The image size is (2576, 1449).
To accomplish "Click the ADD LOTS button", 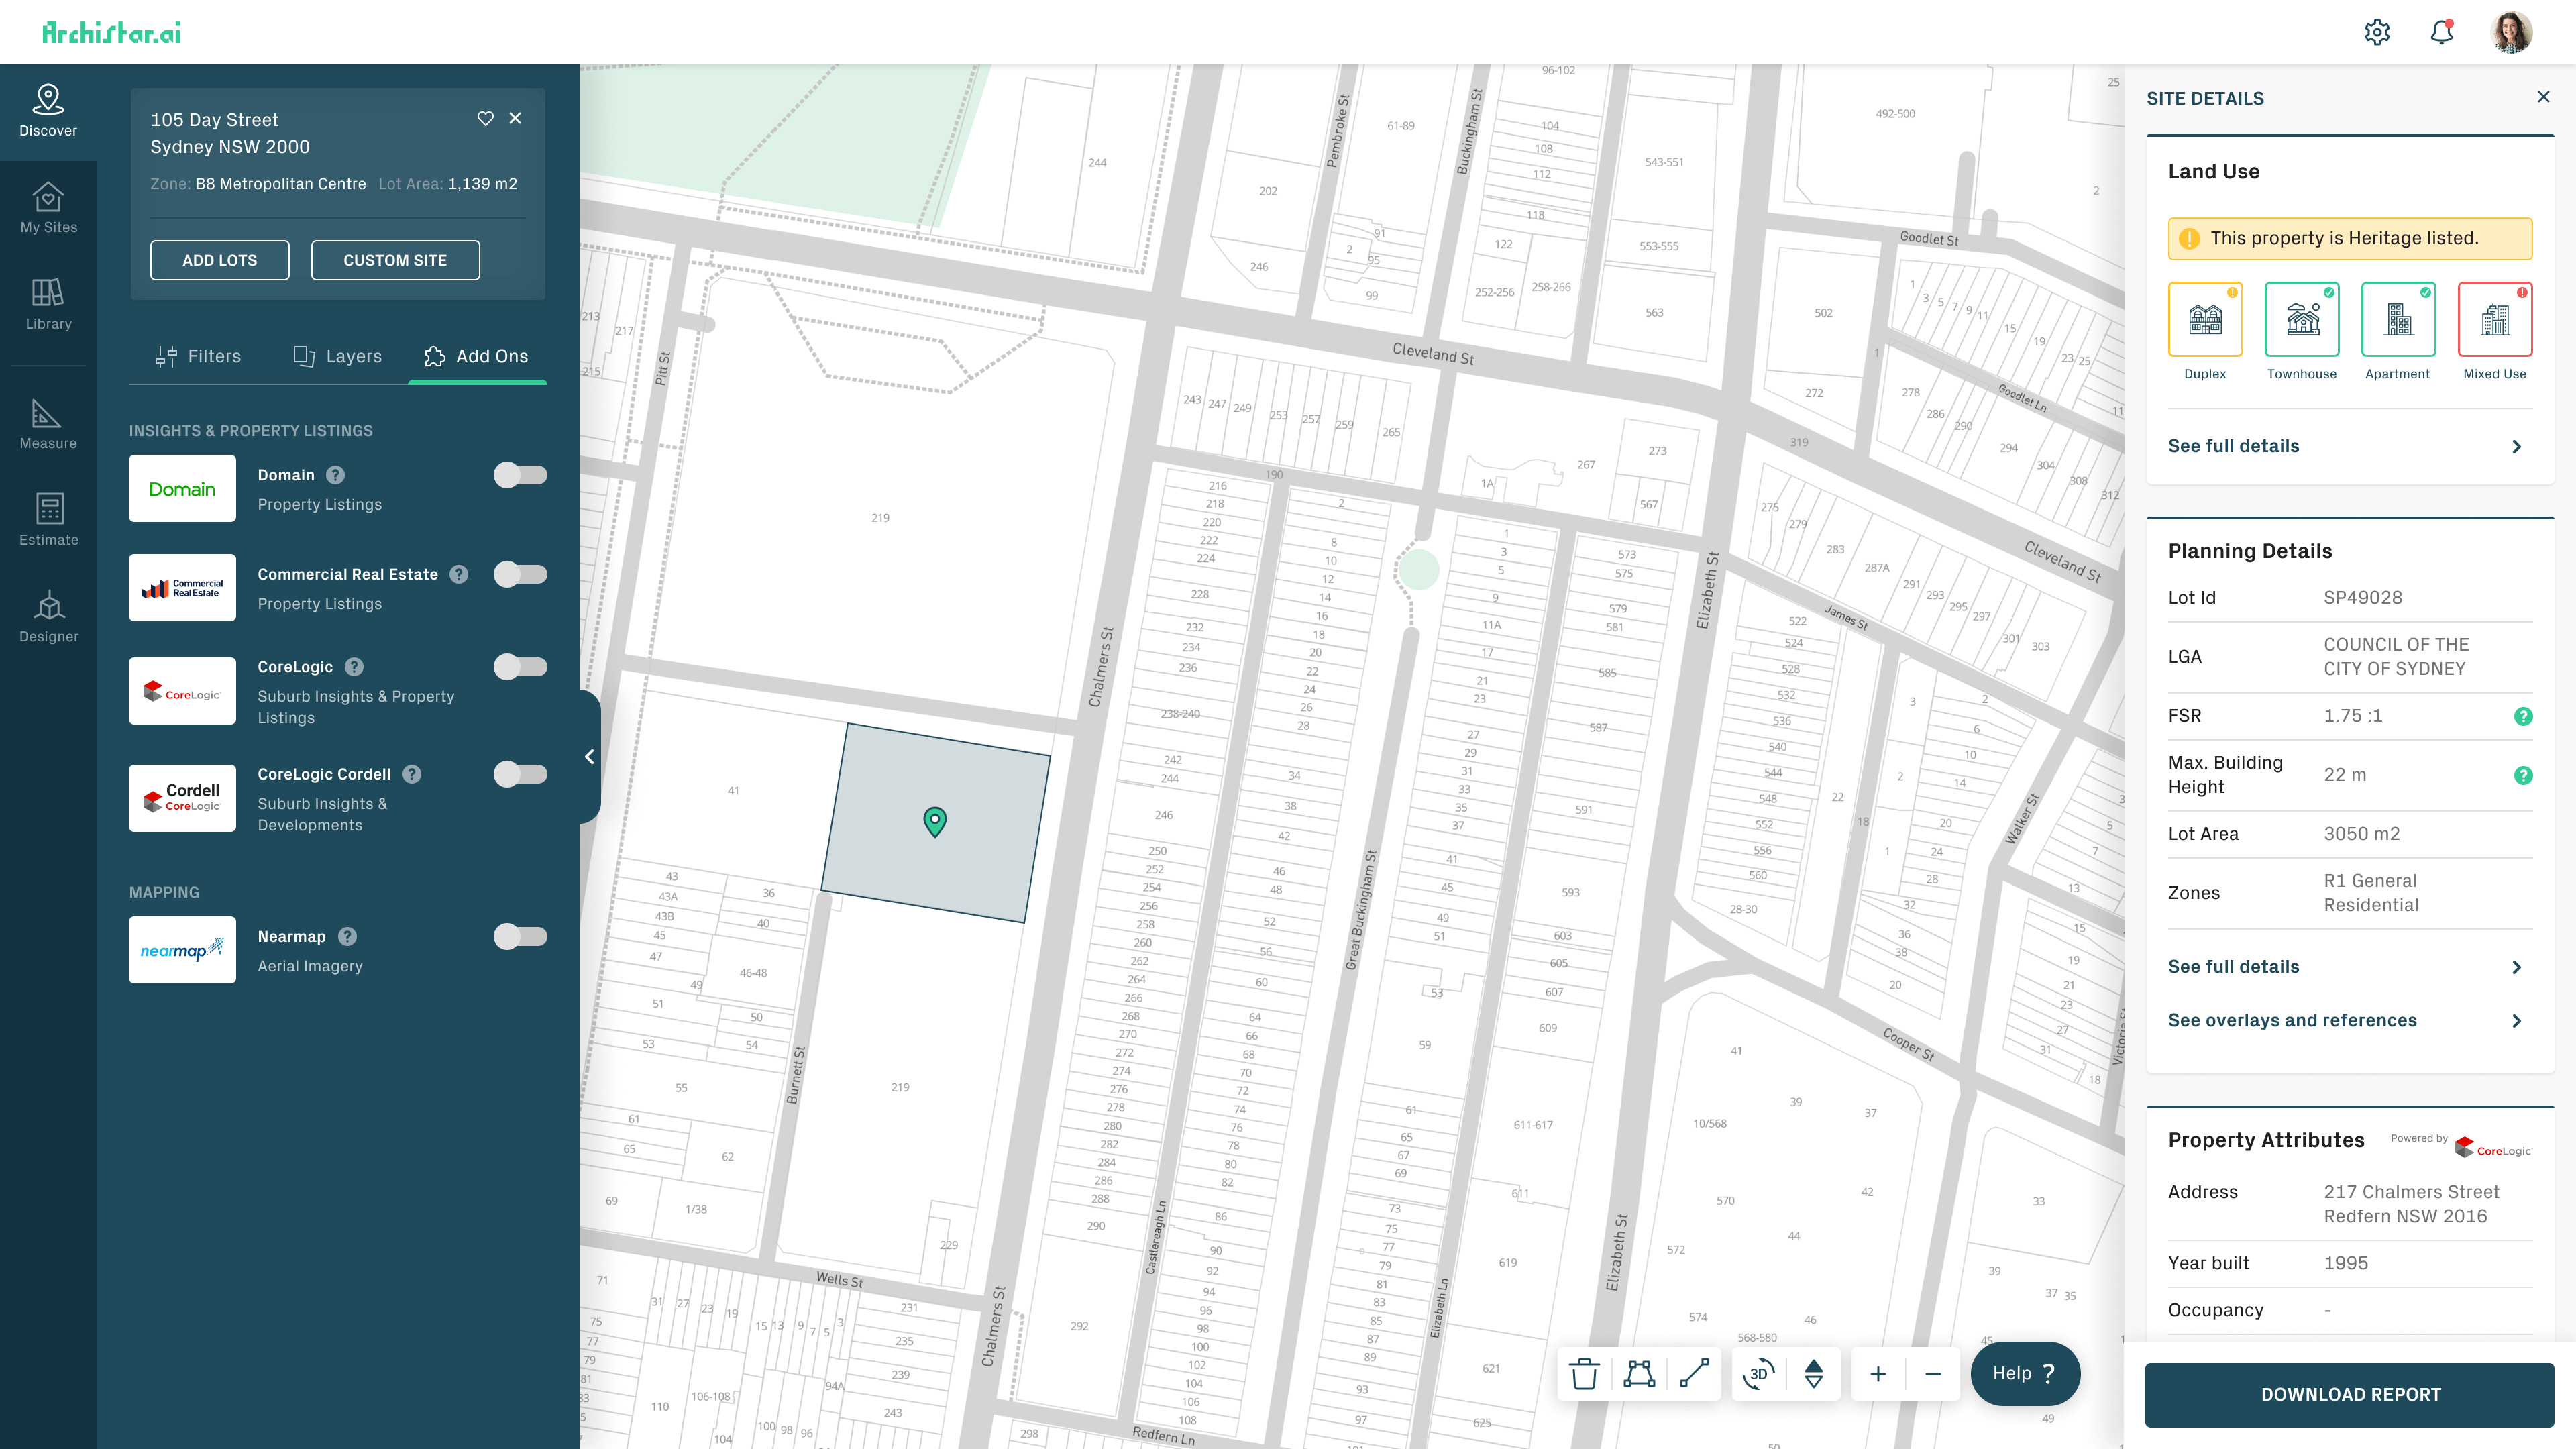I will (x=220, y=260).
